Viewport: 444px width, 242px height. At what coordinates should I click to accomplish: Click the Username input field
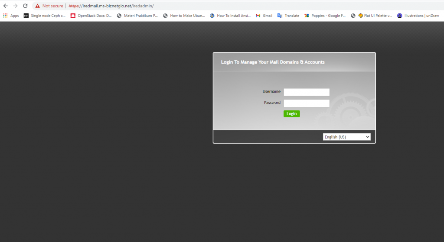(x=307, y=92)
